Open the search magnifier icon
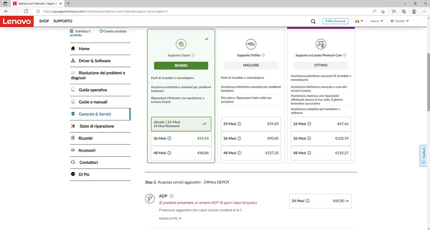This screenshot has width=430, height=230. 313,21
